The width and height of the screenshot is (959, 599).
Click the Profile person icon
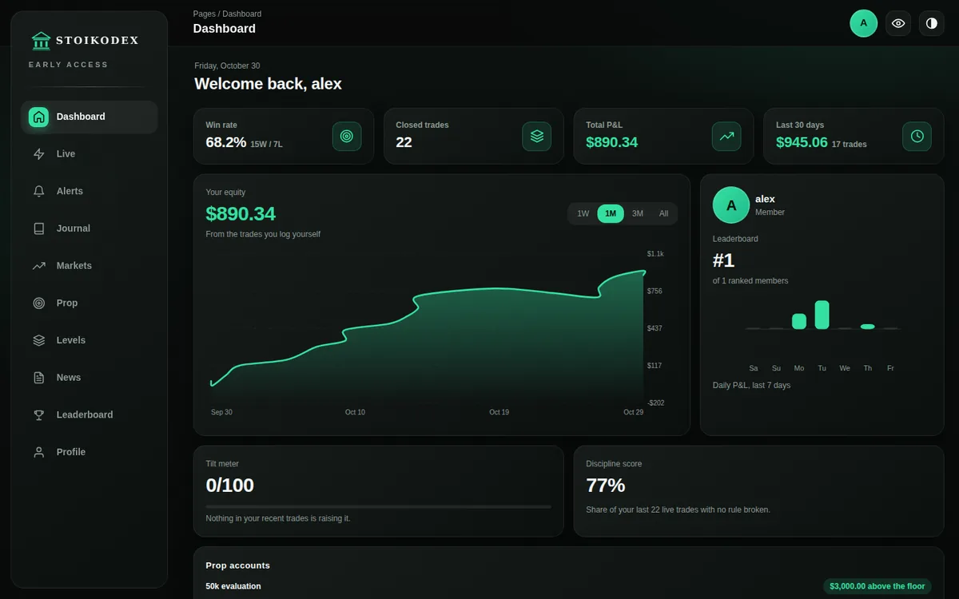tap(39, 452)
